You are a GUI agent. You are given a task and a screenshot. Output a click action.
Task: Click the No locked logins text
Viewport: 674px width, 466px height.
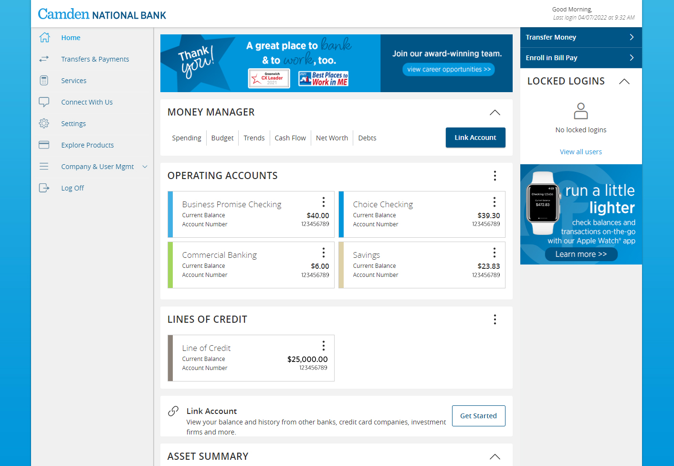pos(581,130)
